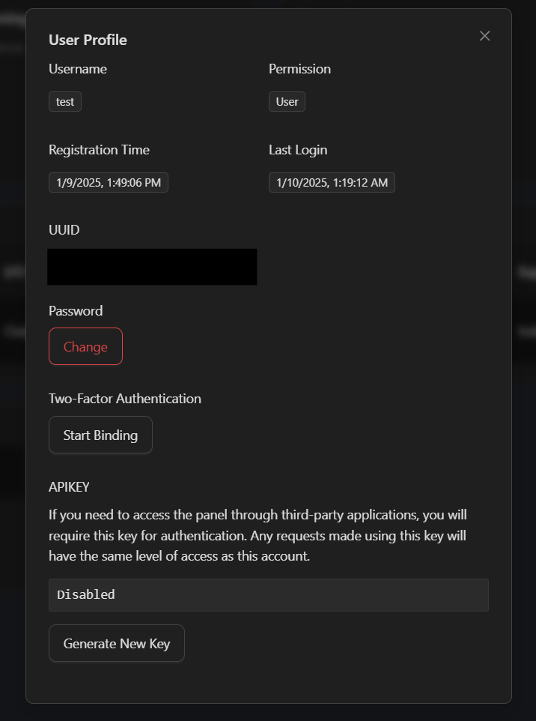This screenshot has width=536, height=721.
Task: Close the User Profile dialog
Action: click(484, 36)
